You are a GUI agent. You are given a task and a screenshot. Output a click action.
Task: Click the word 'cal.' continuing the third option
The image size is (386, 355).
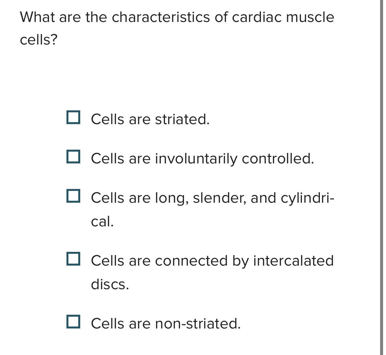pos(102,222)
